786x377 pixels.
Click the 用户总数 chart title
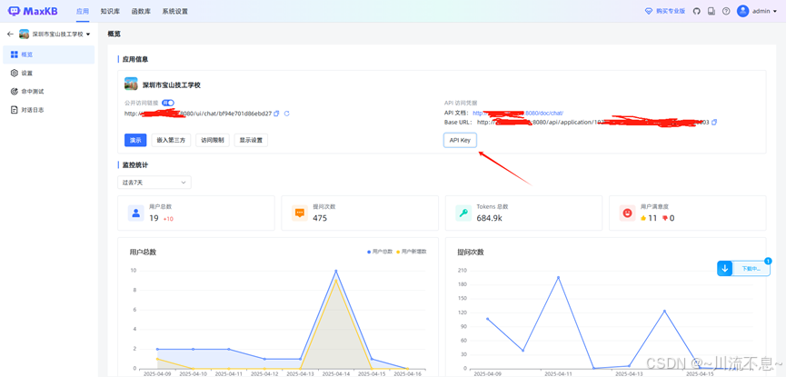[143, 253]
